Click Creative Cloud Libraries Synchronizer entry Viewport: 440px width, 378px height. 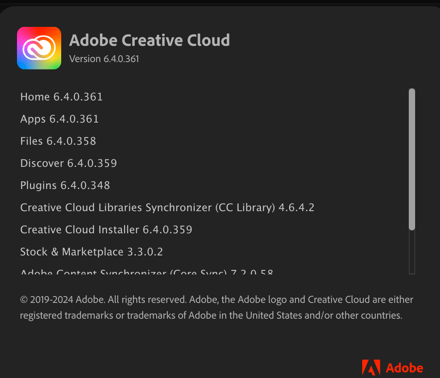(x=147, y=208)
